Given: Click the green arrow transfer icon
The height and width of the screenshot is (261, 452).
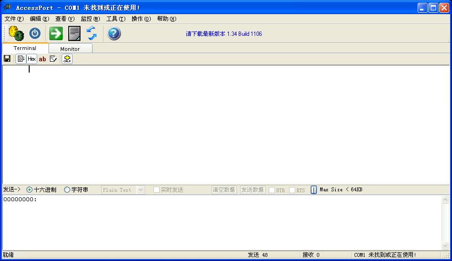Looking at the screenshot, I should click(x=56, y=33).
